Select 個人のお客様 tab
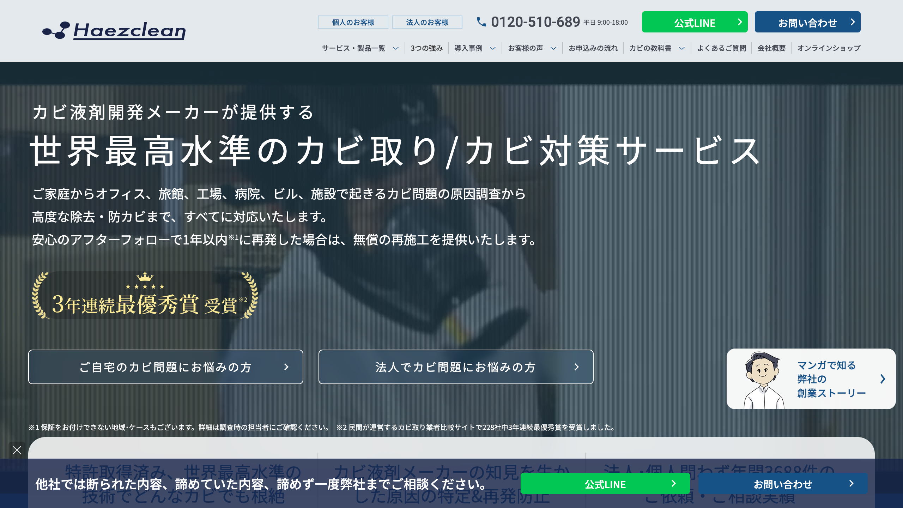This screenshot has width=903, height=508. click(x=353, y=22)
